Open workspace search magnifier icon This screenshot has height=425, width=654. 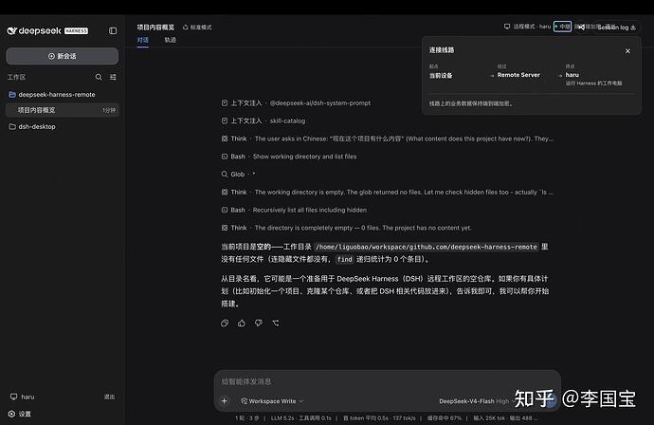point(99,77)
